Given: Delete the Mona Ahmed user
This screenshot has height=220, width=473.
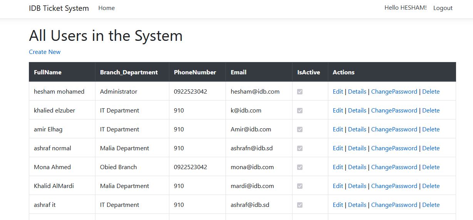Looking at the screenshot, I should pyautogui.click(x=431, y=167).
